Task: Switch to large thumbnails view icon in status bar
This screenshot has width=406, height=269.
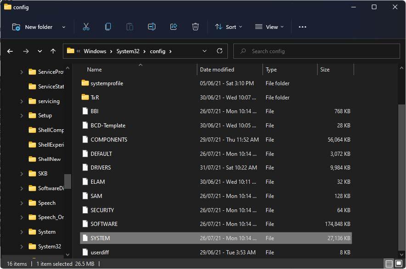Action: 399,264
